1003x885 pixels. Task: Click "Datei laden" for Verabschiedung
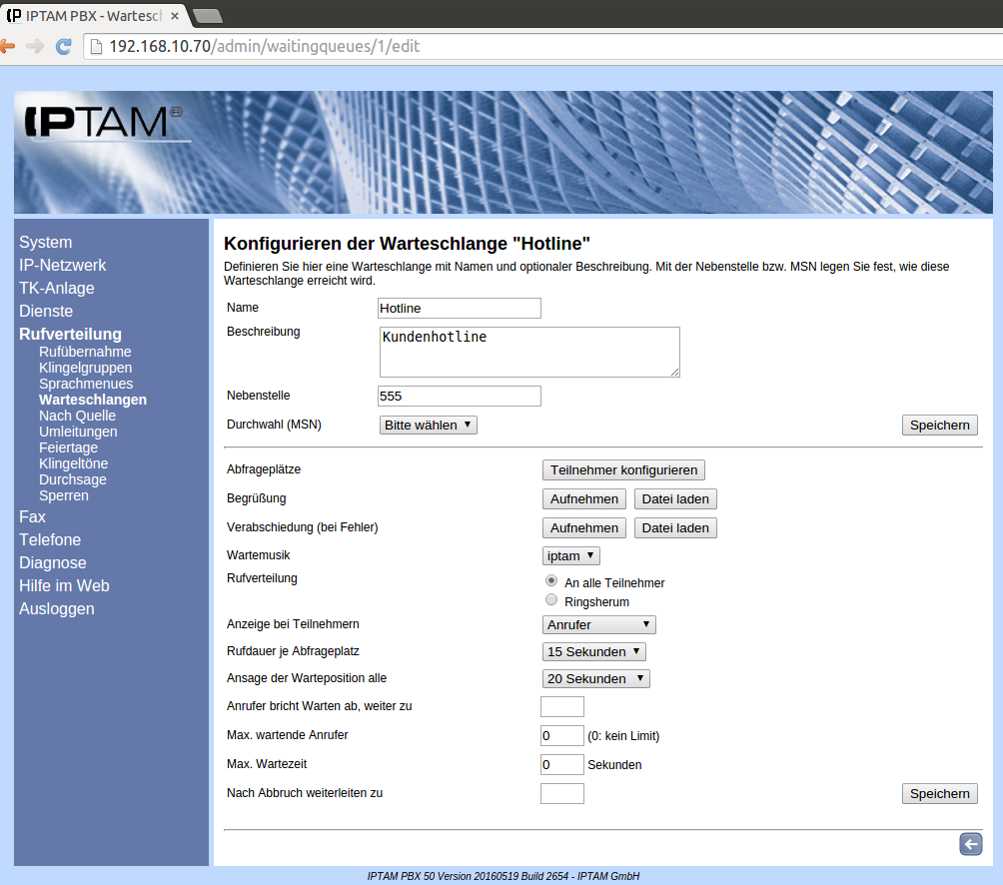[675, 527]
